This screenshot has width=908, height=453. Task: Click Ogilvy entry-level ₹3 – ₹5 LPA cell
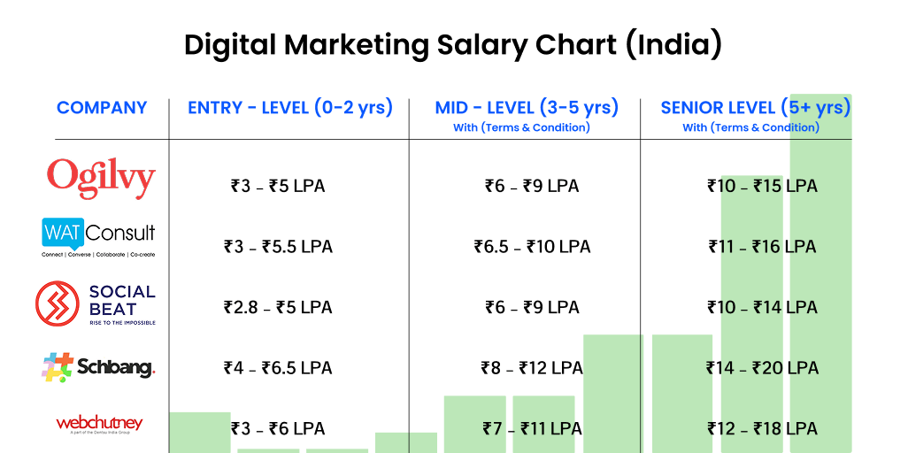tap(278, 186)
